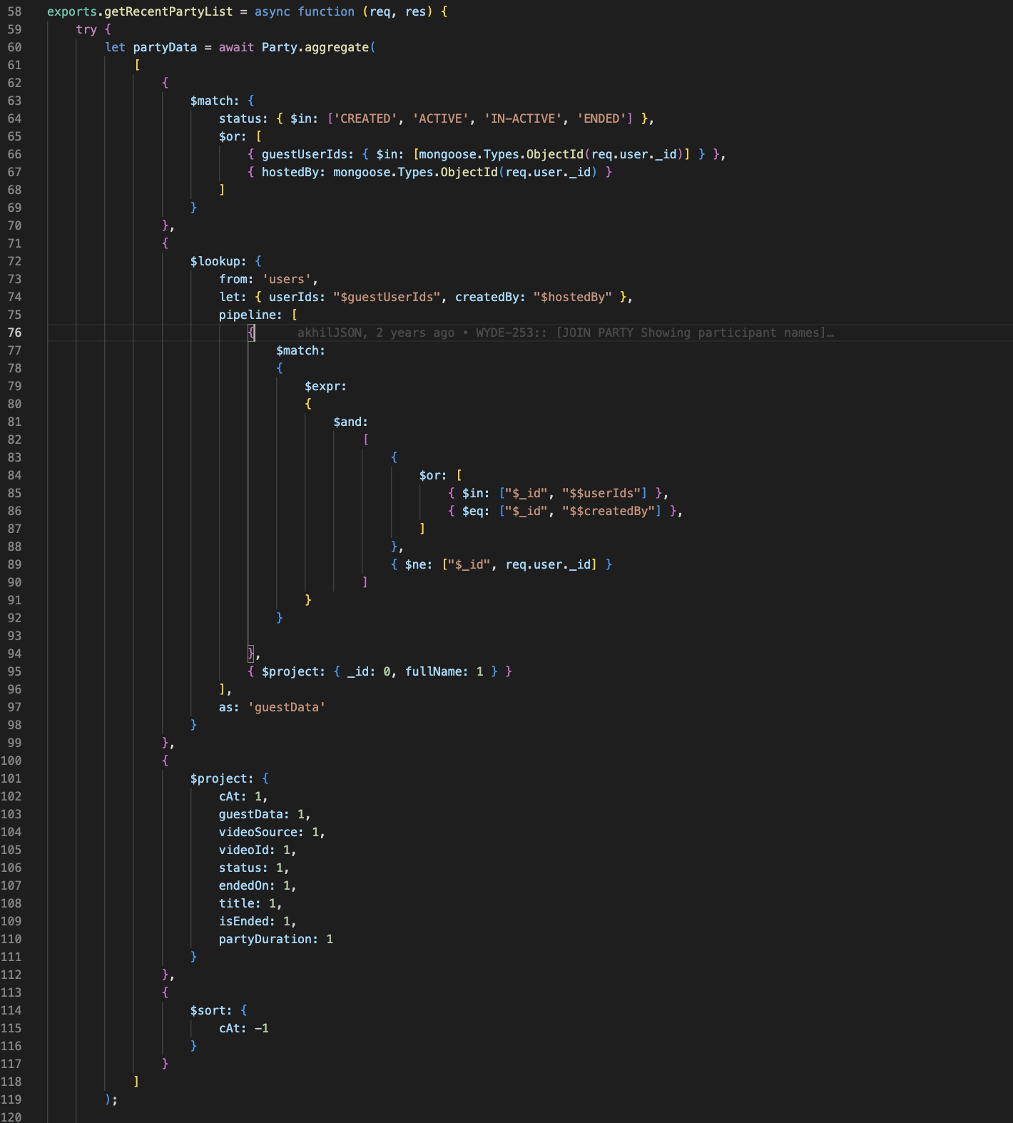
Task: Click the cAt field on line 102
Action: click(x=229, y=796)
